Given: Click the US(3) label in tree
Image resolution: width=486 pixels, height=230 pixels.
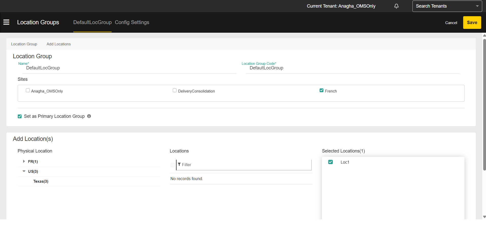Looking at the screenshot, I should coord(33,171).
